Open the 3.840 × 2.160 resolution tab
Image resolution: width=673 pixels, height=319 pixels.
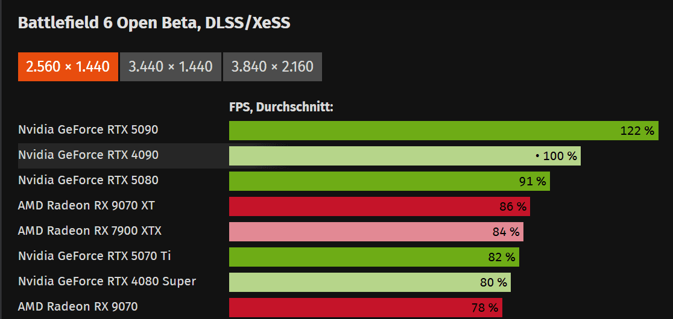(x=272, y=66)
